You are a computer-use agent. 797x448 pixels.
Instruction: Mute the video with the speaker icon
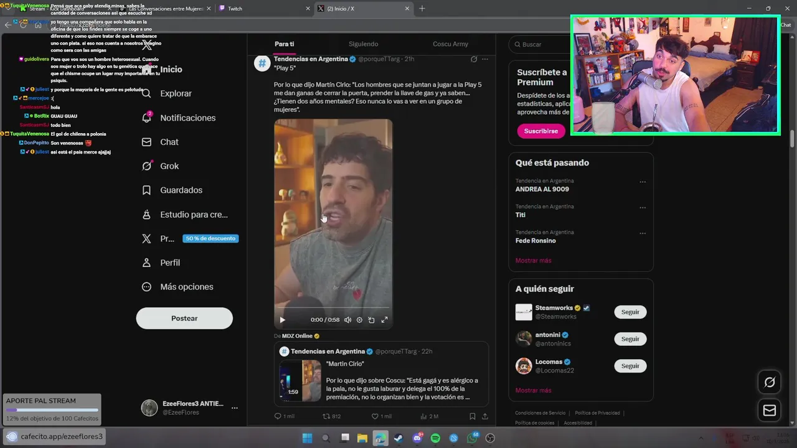click(347, 320)
